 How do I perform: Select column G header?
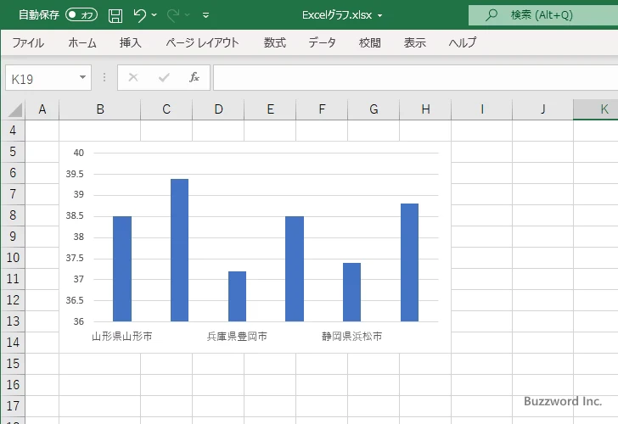tap(374, 109)
